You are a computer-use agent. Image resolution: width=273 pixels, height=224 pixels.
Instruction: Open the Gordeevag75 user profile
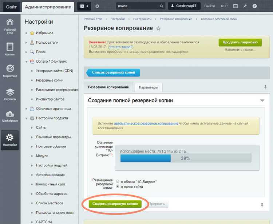[x=184, y=6]
